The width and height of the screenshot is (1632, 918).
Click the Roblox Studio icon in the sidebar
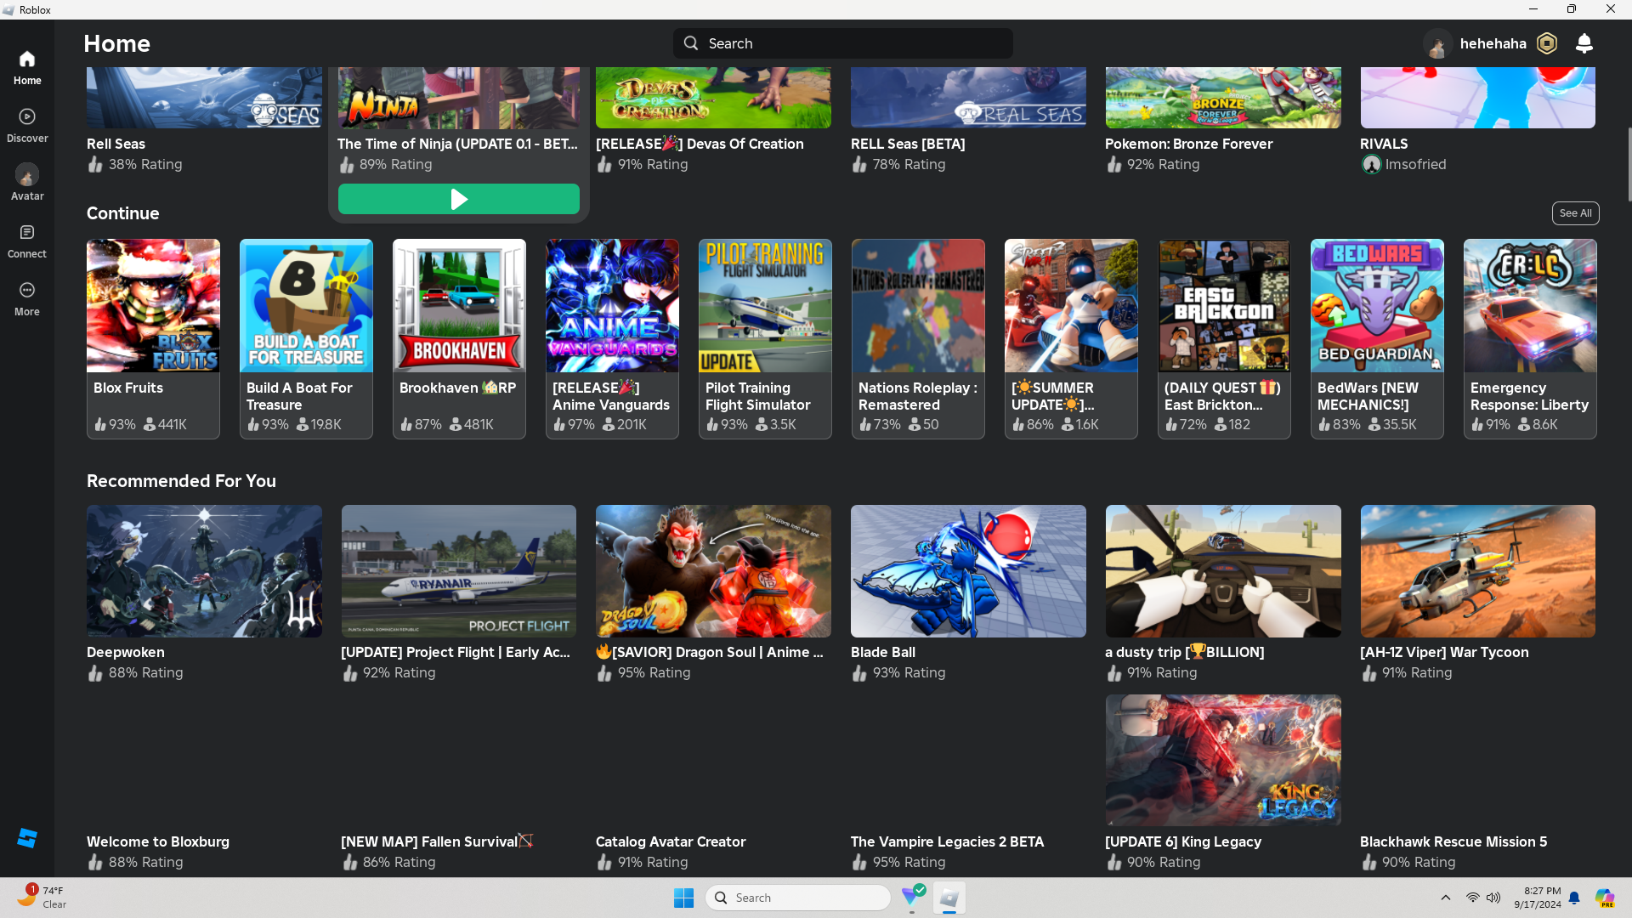click(27, 838)
